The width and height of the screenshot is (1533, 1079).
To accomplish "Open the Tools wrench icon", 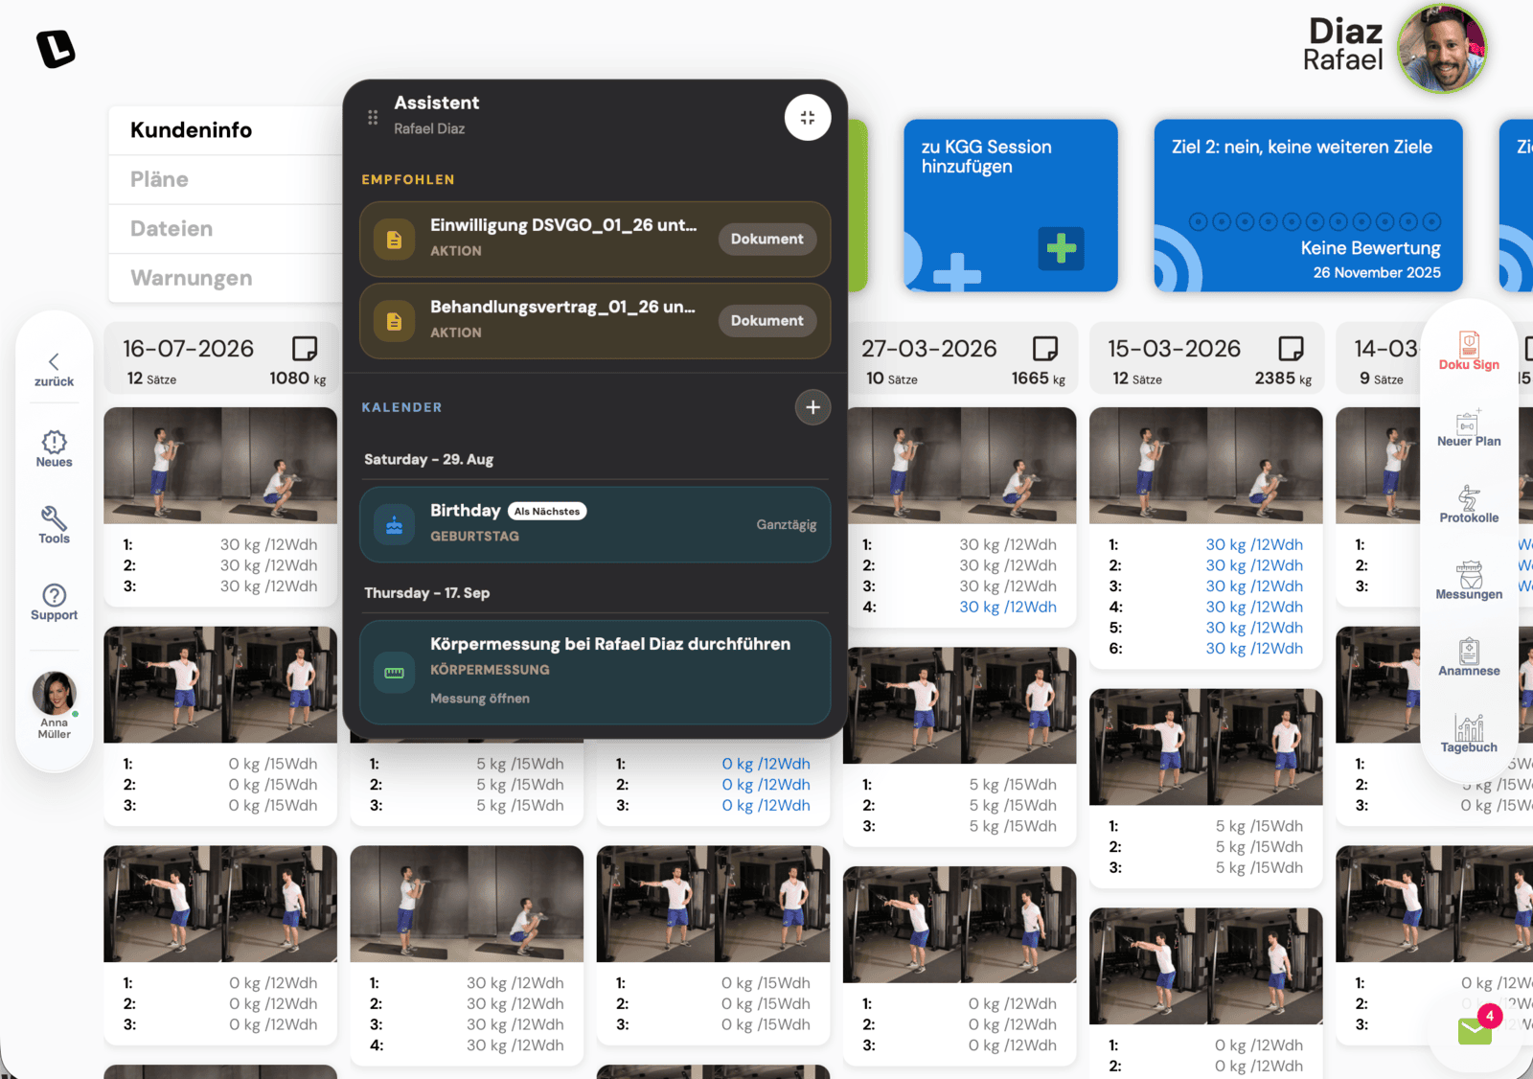I will tap(54, 525).
